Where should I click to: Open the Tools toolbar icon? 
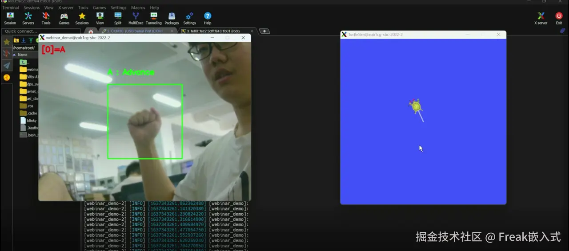pos(46,18)
